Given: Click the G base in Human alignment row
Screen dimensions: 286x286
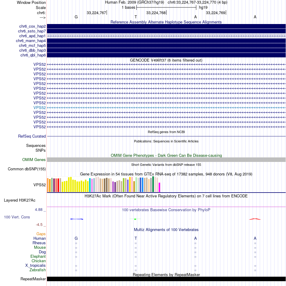Looking at the screenshot, I should point(76,239).
